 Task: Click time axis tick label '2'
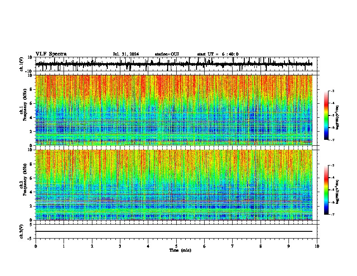pos(92,246)
